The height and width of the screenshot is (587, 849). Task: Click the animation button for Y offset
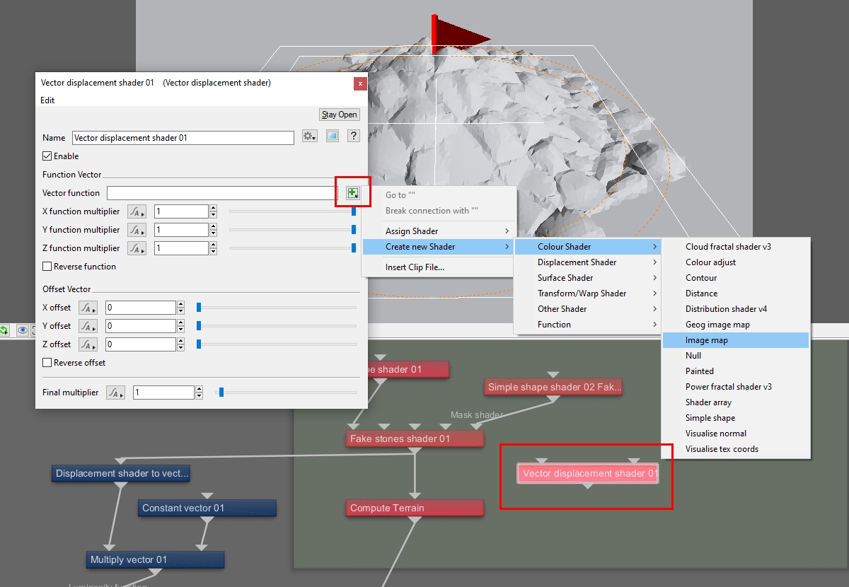point(88,326)
